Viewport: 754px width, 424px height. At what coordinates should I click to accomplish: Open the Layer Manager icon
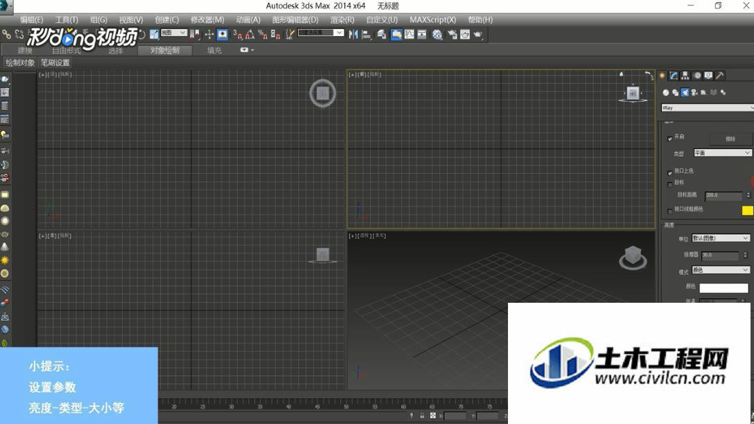pos(382,34)
